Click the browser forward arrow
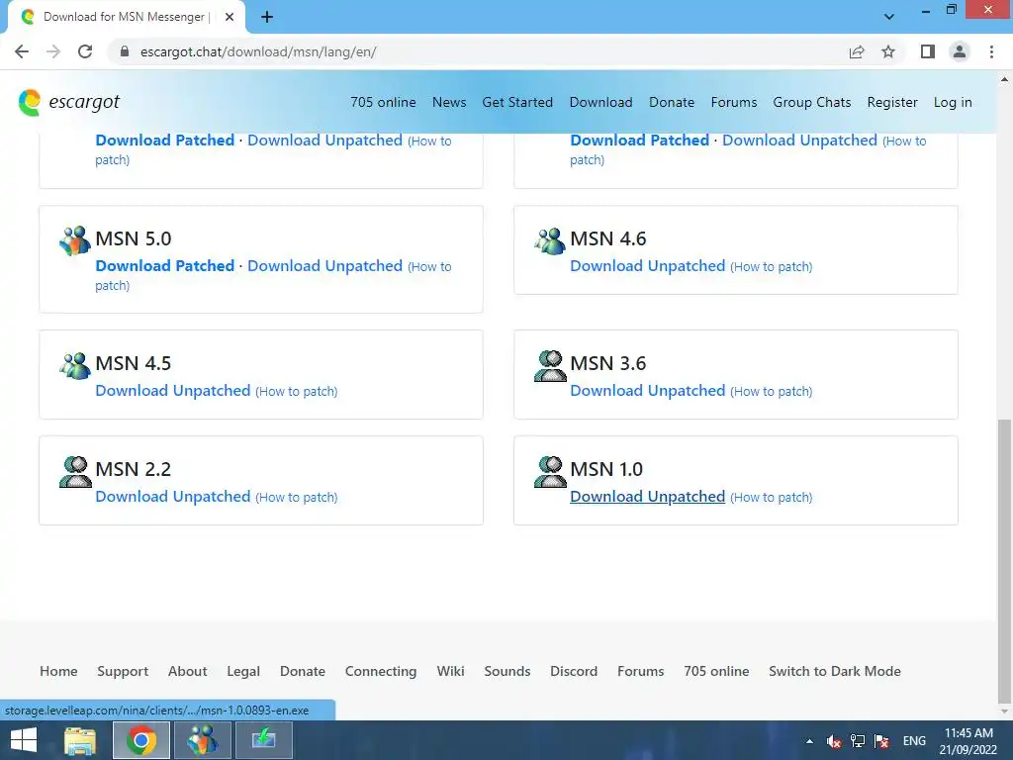 point(53,51)
